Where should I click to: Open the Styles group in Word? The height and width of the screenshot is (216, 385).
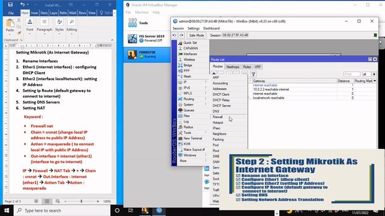(59, 26)
